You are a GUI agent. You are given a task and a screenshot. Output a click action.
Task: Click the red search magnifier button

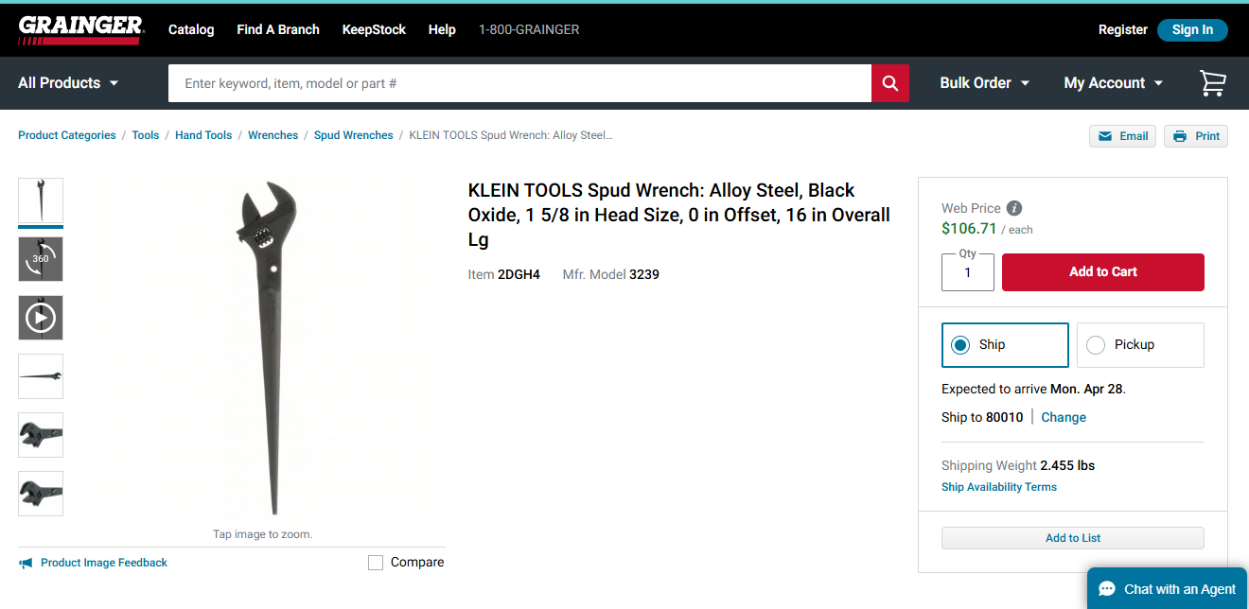(x=889, y=83)
